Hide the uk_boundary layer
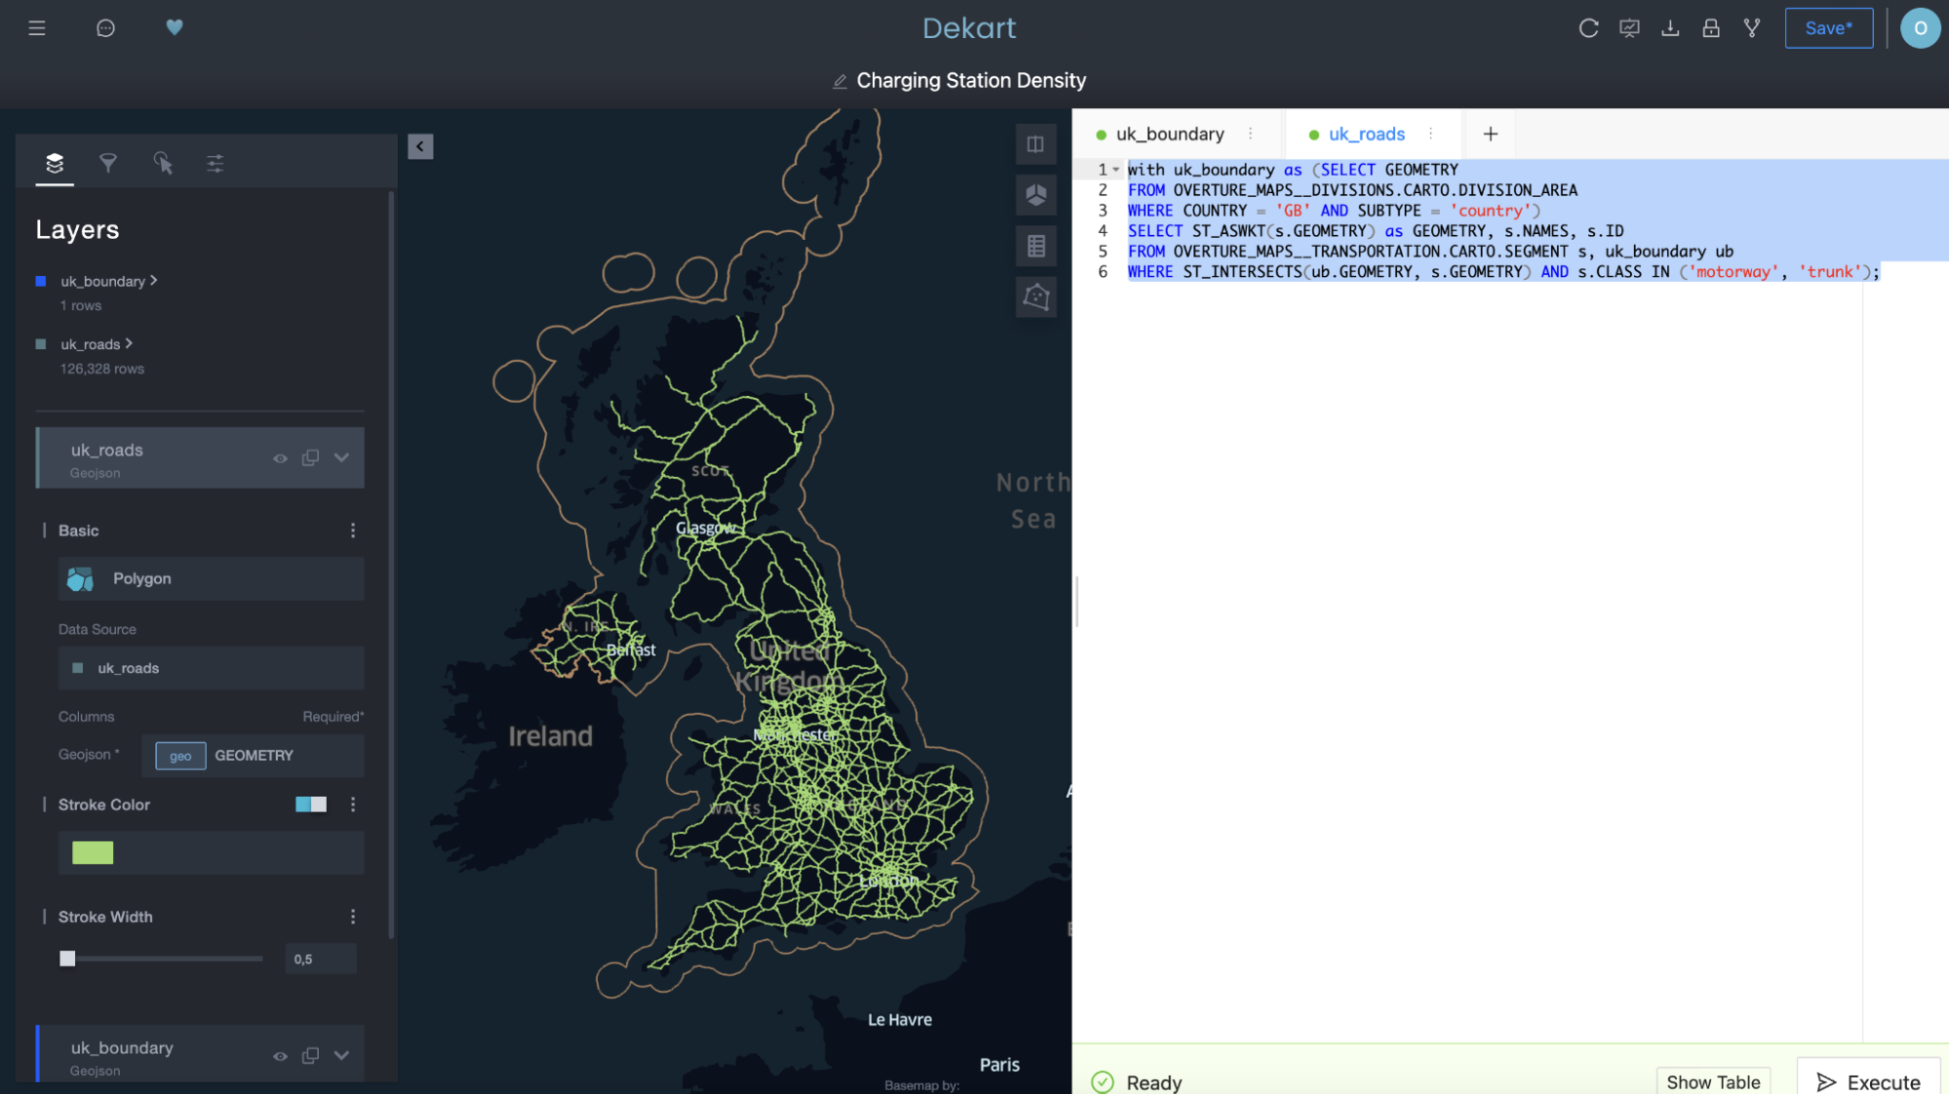1949x1094 pixels. (x=280, y=1055)
